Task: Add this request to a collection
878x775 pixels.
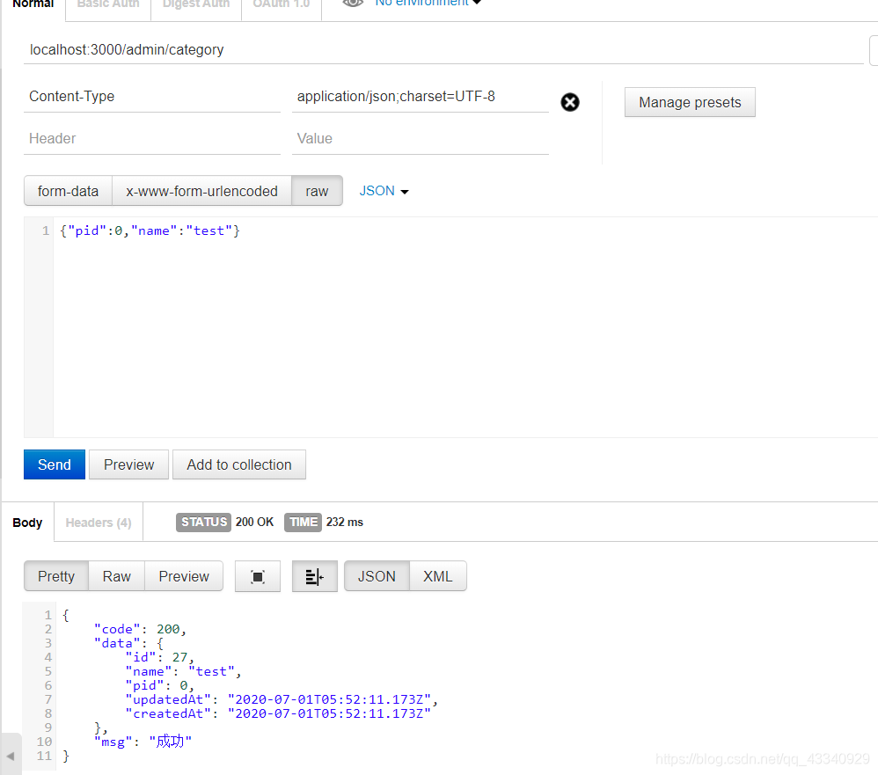Action: click(x=238, y=464)
